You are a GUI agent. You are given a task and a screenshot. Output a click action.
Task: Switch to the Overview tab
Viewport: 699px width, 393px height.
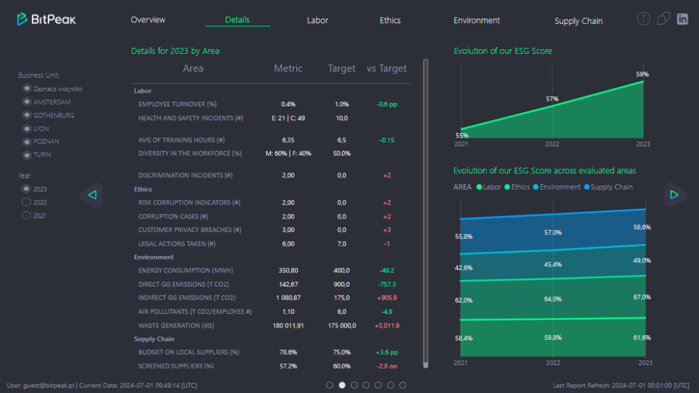(x=147, y=20)
